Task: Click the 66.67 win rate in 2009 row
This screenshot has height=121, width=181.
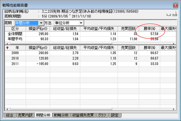Action: [x=154, y=53]
